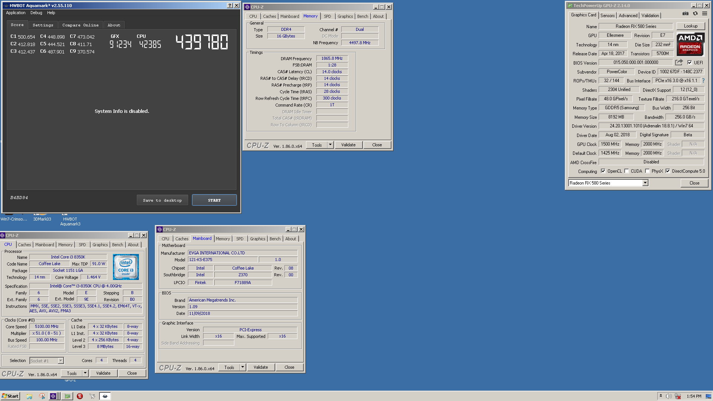Click the HWBOT Aquamark taskbar button
The image size is (713, 401).
(105, 396)
